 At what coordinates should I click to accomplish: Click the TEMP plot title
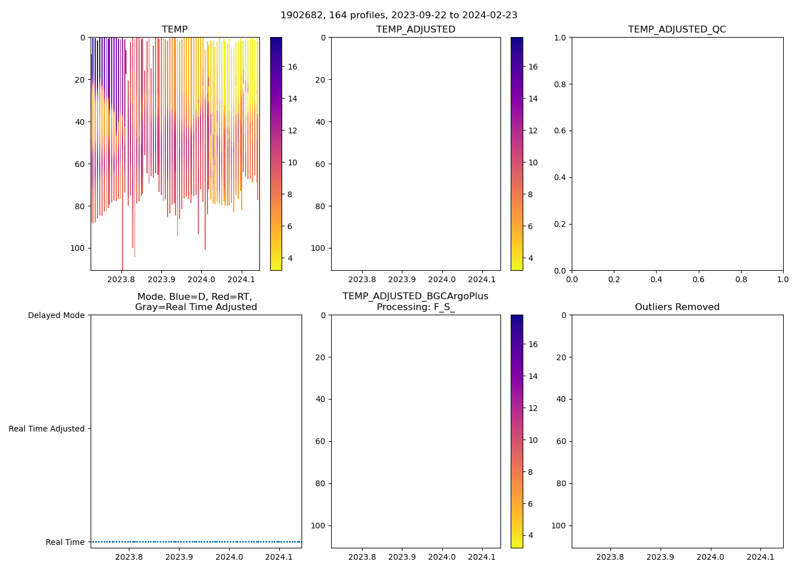174,30
